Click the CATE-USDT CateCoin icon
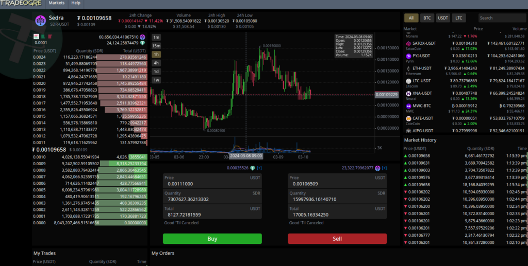 (408, 118)
